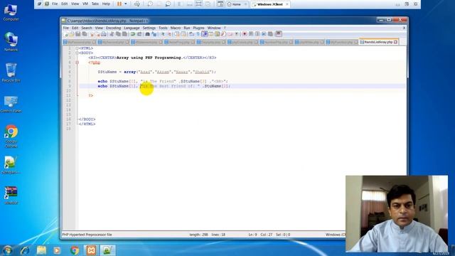Run macro multiple times icon
Viewport: 455px width, 256px height.
[264, 34]
